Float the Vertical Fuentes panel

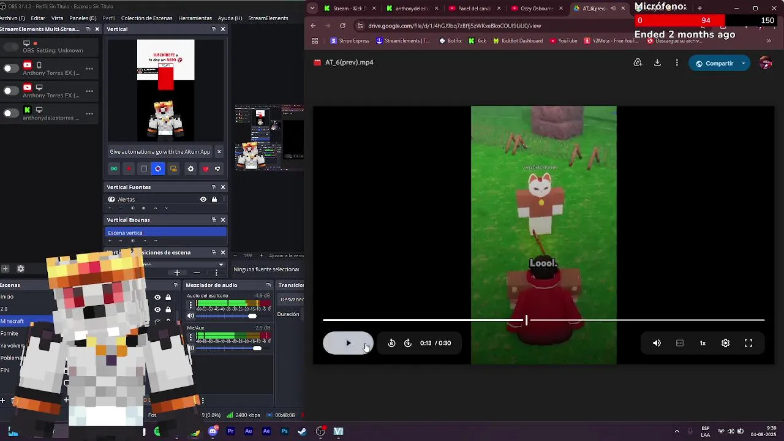pyautogui.click(x=214, y=187)
